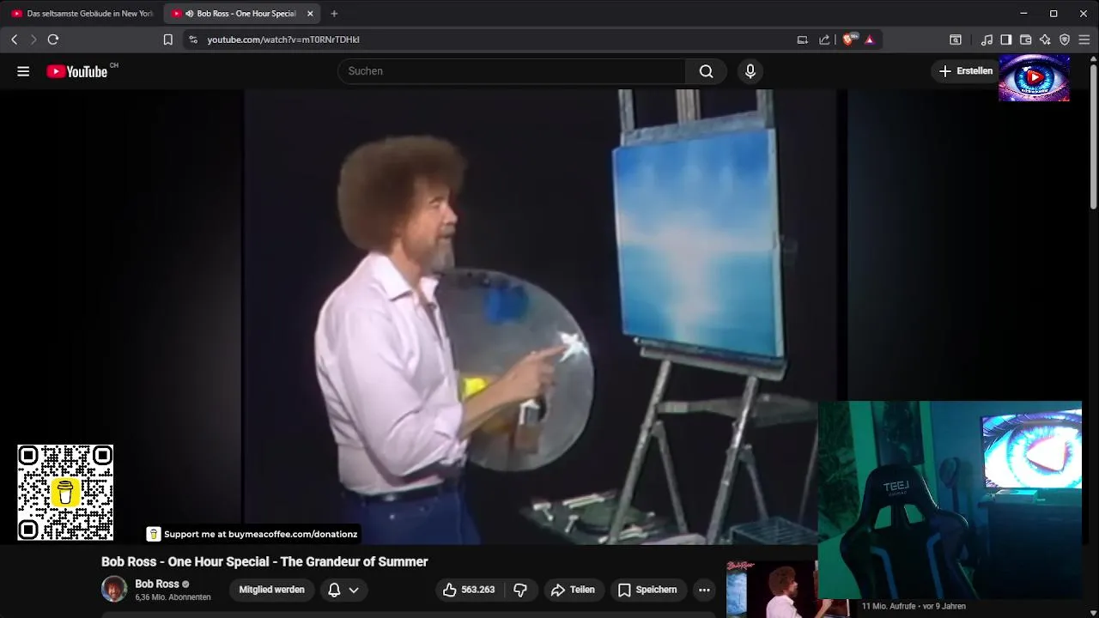Open Brave Playlist music note icon

987,39
